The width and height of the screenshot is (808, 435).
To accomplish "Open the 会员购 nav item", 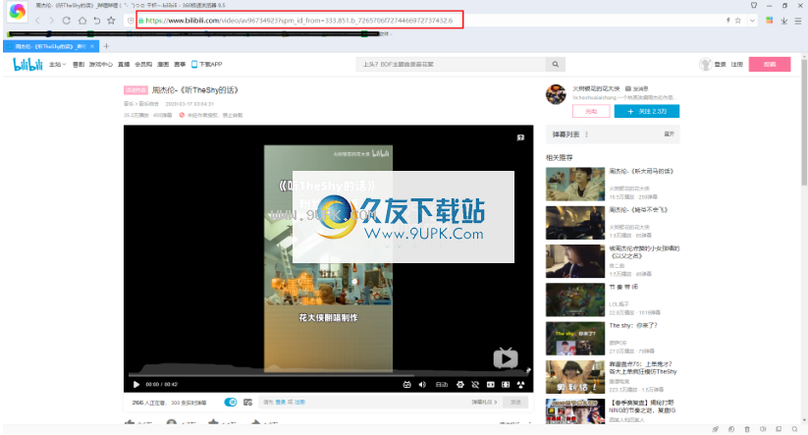I will click(x=143, y=65).
